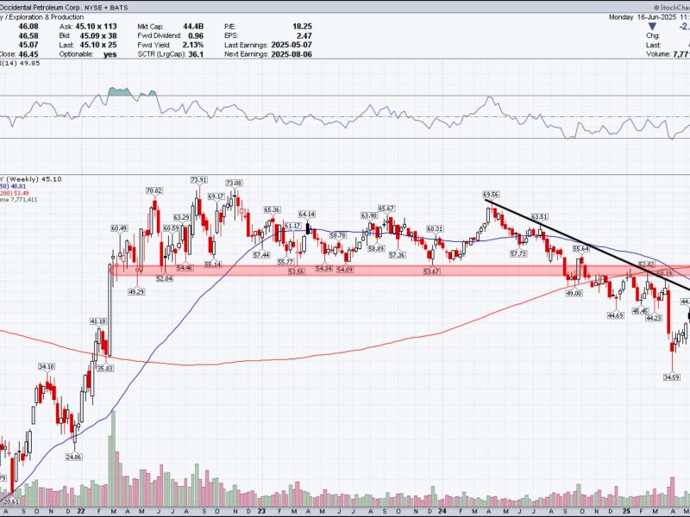Click the 61.17 price label

(x=292, y=226)
